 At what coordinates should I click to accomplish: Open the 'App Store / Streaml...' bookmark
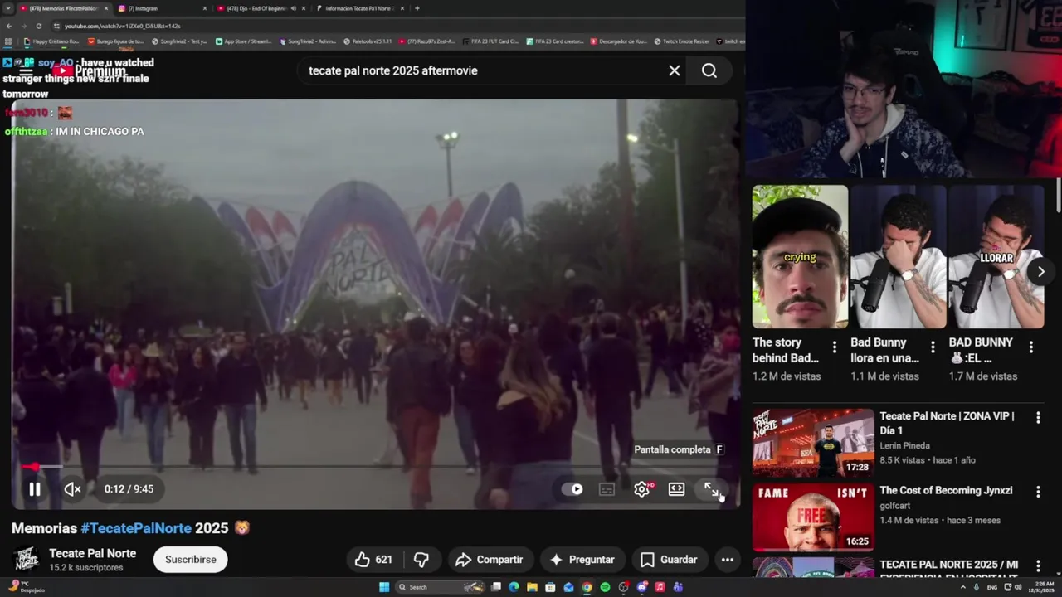pos(244,41)
